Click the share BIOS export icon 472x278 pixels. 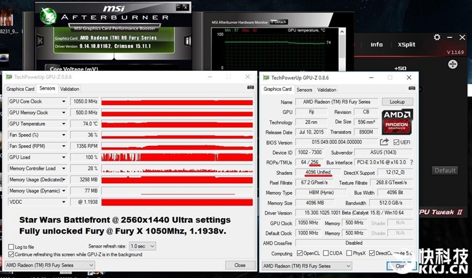tap(384, 142)
